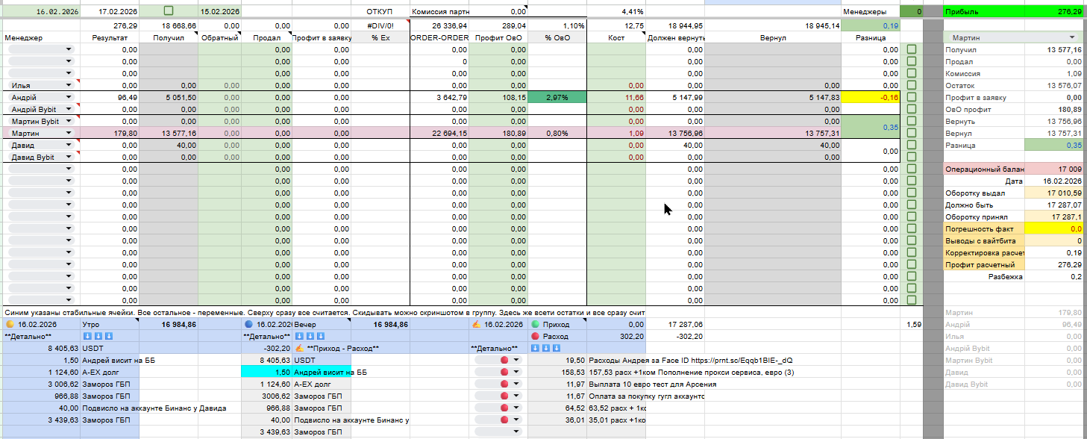Click red circle chip in the 11,97 expense row
1087x439 pixels.
pyautogui.click(x=504, y=384)
